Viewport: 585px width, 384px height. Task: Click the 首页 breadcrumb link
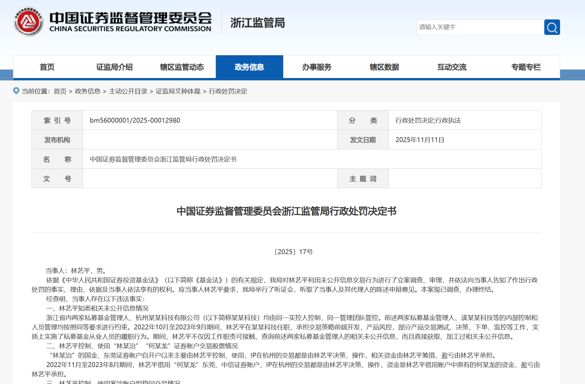(60, 91)
